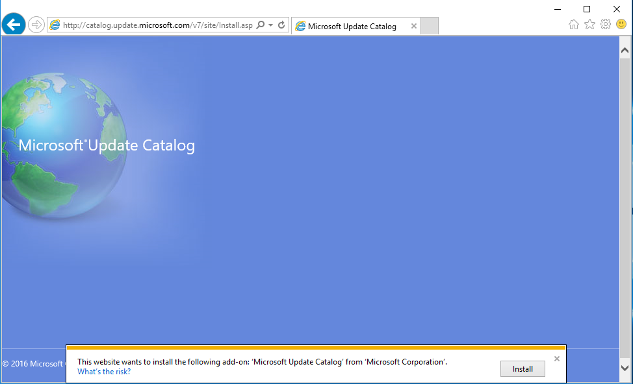The width and height of the screenshot is (633, 384).
Task: Close the Microsoft Update Catalog tab
Action: (414, 26)
